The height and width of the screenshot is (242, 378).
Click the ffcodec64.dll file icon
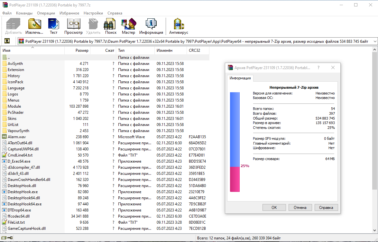click(x=4, y=216)
